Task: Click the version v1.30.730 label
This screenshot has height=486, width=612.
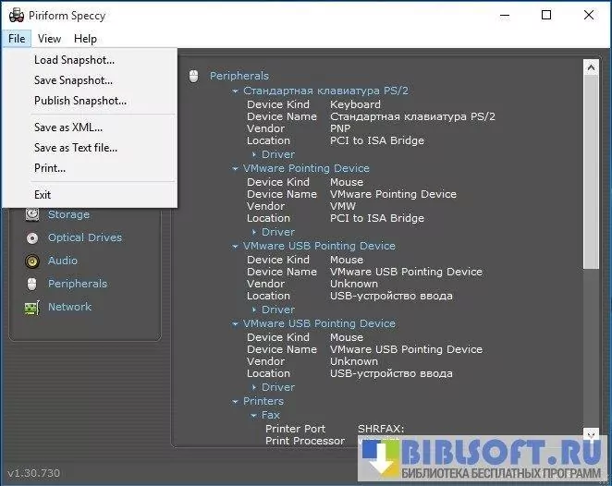Action: pos(34,473)
